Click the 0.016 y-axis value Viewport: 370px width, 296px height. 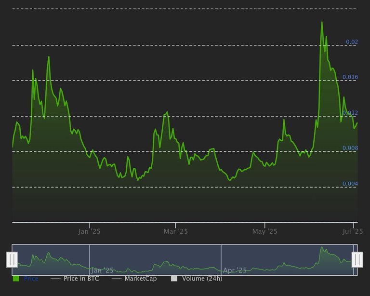pyautogui.click(x=350, y=77)
